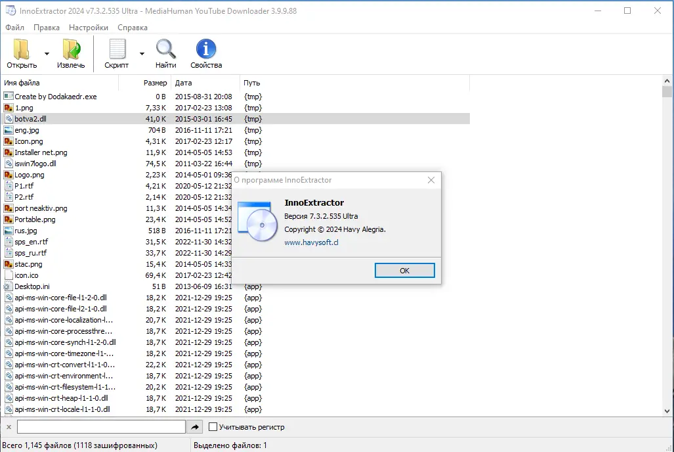Click status text Всего 1,145 файлов
Image resolution: width=674 pixels, height=452 pixels.
tap(79, 445)
